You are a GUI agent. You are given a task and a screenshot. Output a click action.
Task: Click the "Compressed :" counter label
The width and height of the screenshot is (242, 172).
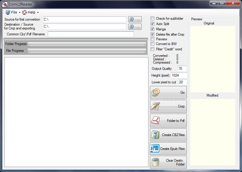pos(162,62)
